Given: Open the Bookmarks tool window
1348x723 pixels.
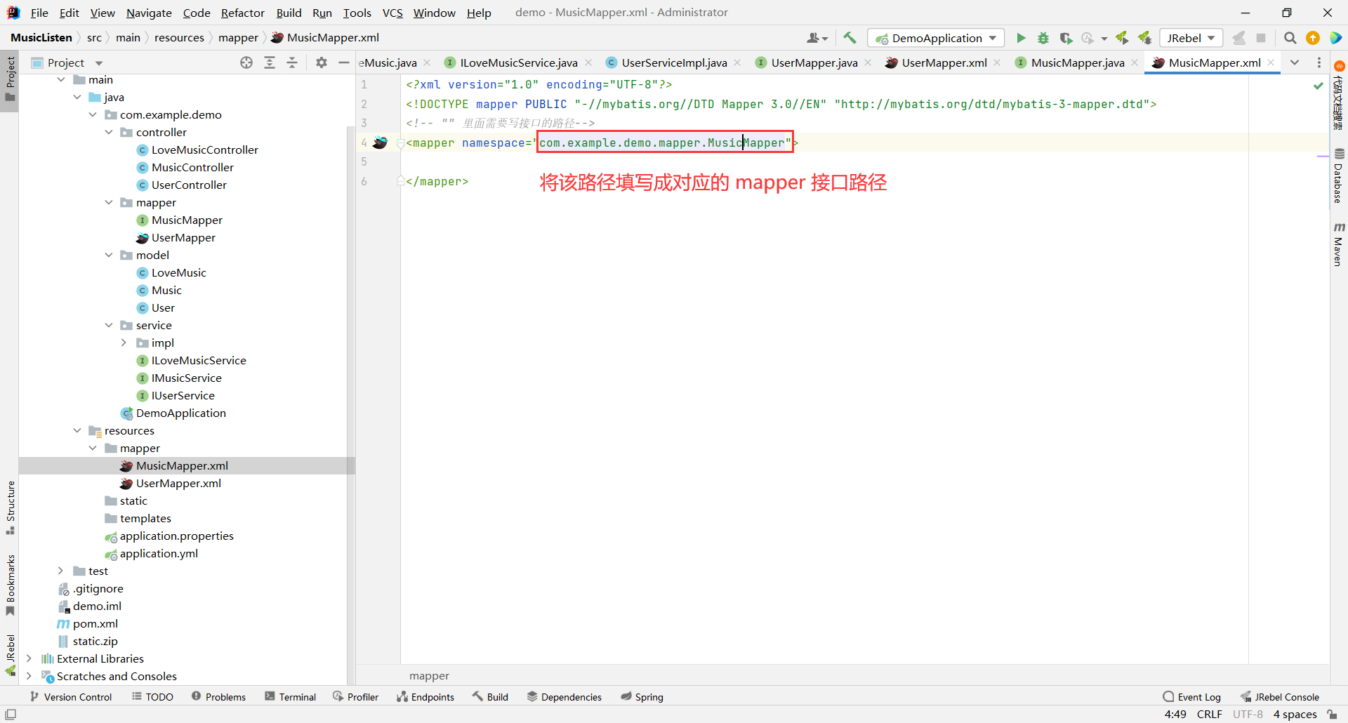Looking at the screenshot, I should pos(10,586).
